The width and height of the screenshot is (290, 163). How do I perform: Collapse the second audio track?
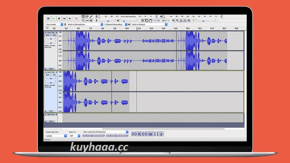46,111
